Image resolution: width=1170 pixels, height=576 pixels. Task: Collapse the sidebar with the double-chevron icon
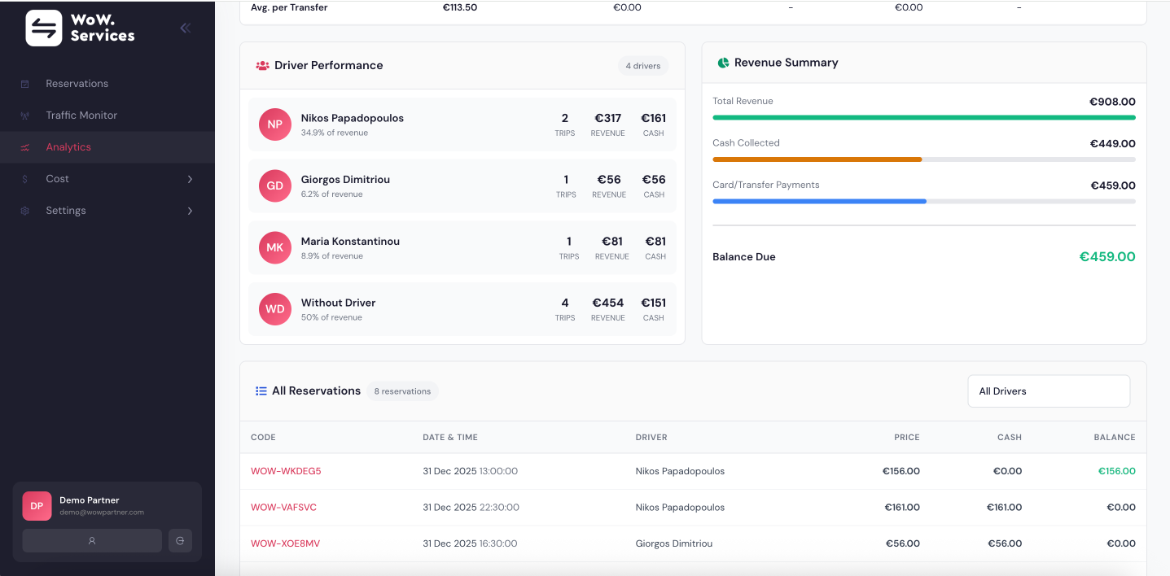(186, 28)
